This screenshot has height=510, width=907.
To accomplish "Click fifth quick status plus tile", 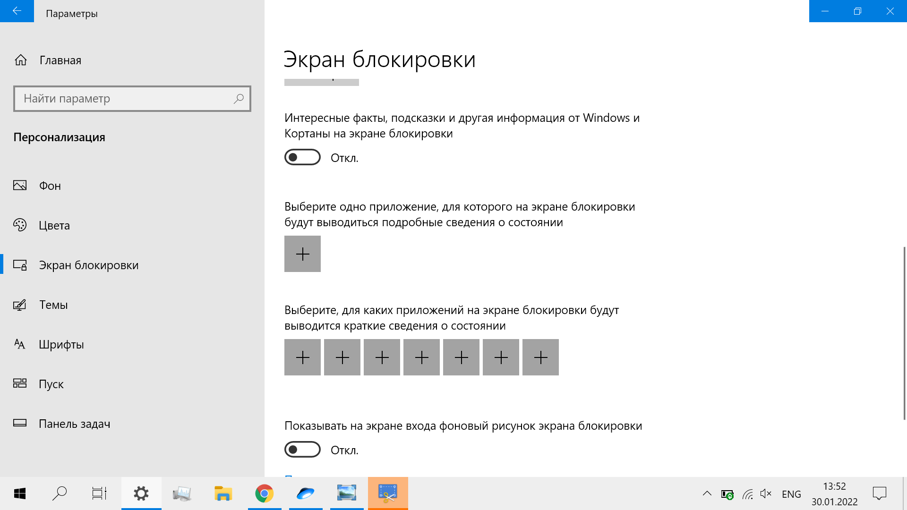I will (461, 357).
